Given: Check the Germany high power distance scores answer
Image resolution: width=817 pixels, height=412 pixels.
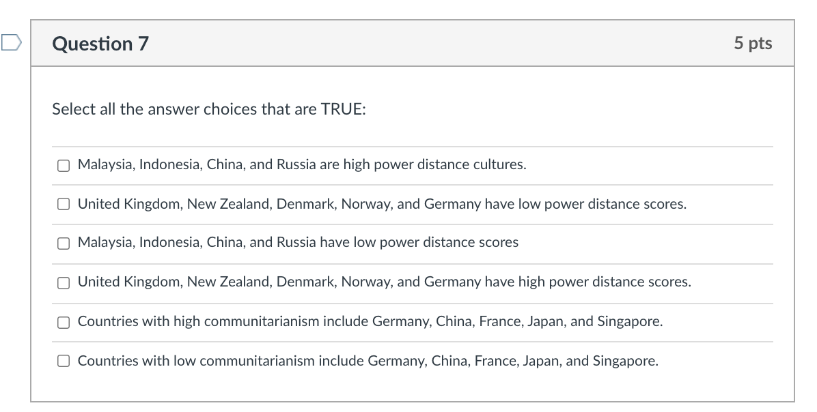Looking at the screenshot, I should 63,282.
